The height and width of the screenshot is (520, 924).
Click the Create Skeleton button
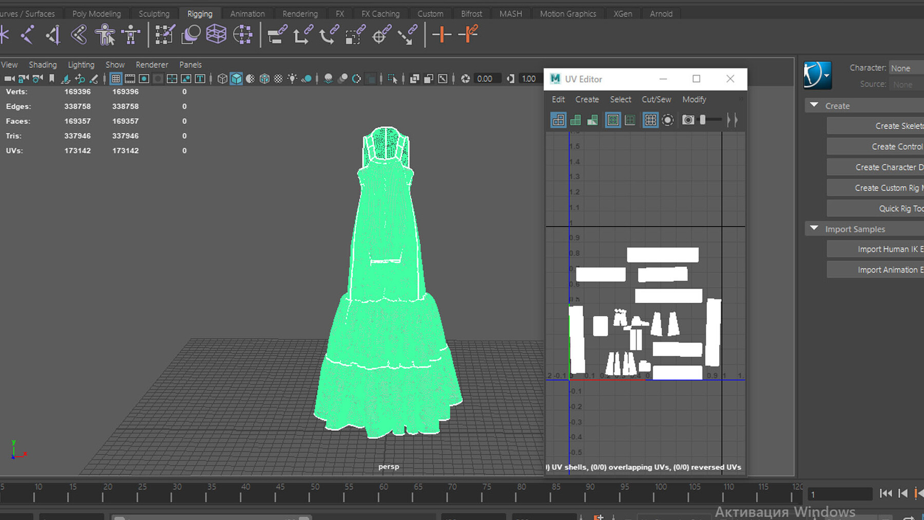pos(875,126)
